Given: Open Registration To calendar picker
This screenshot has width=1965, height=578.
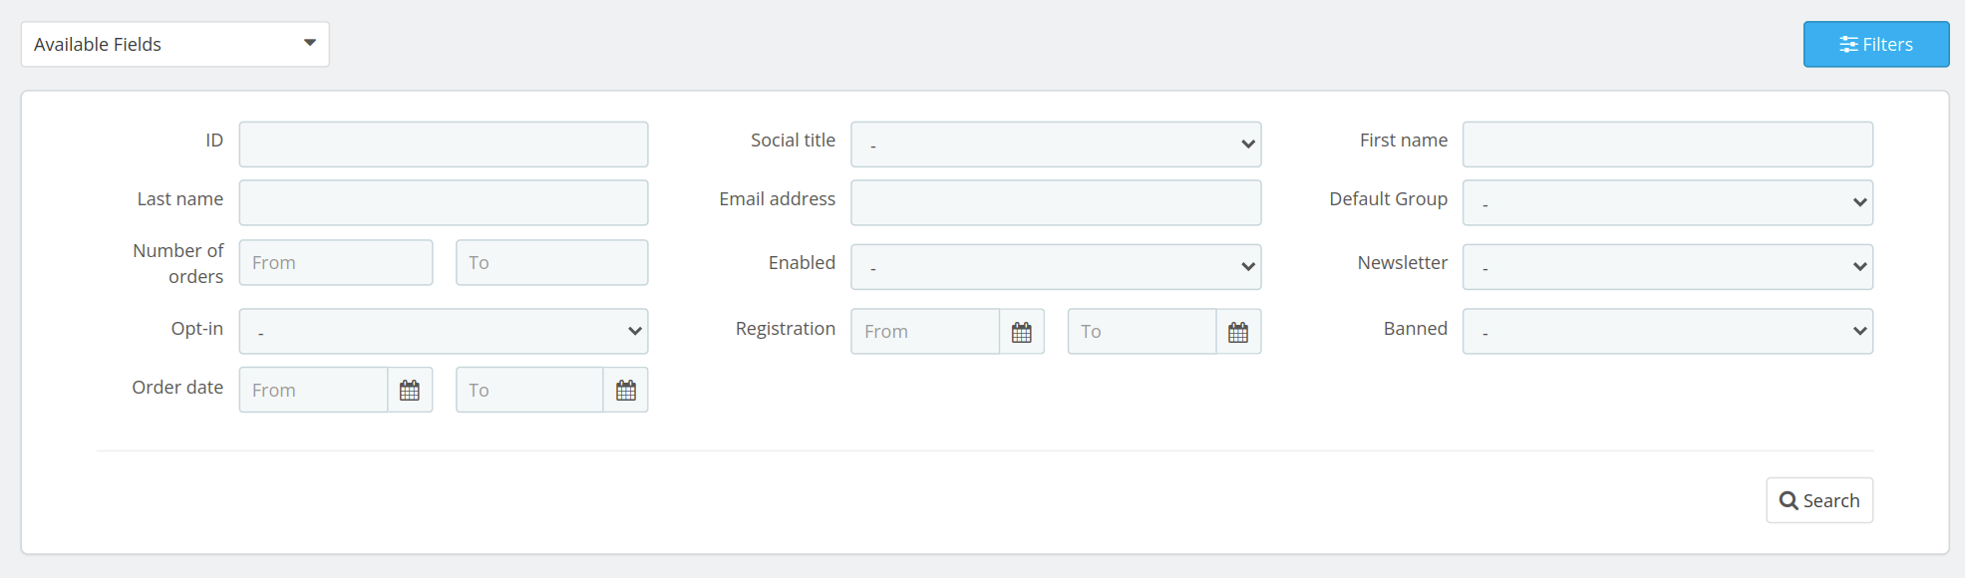Looking at the screenshot, I should tap(1238, 332).
